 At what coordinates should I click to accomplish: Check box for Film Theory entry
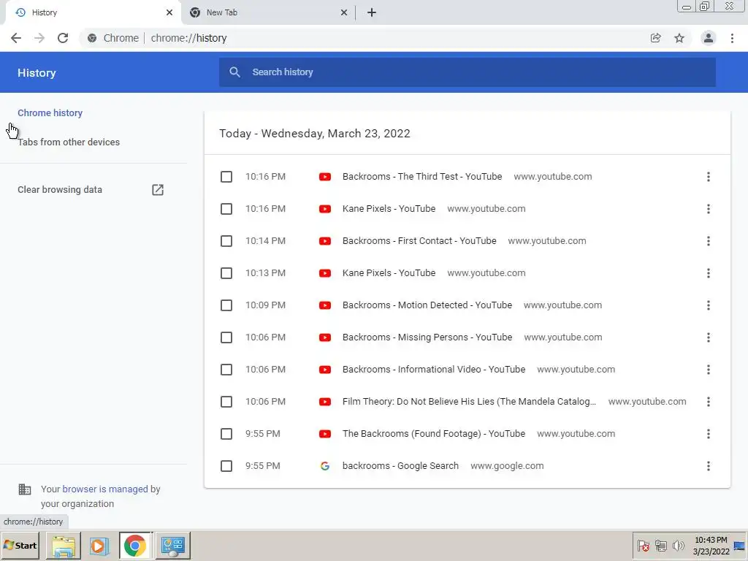coord(226,402)
